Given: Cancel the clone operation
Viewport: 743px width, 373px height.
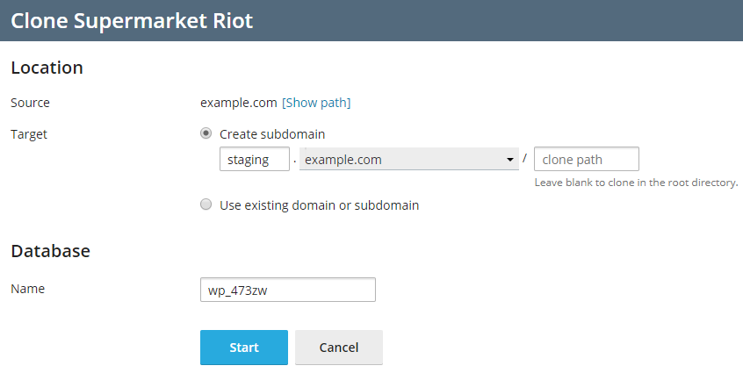Looking at the screenshot, I should [x=339, y=348].
